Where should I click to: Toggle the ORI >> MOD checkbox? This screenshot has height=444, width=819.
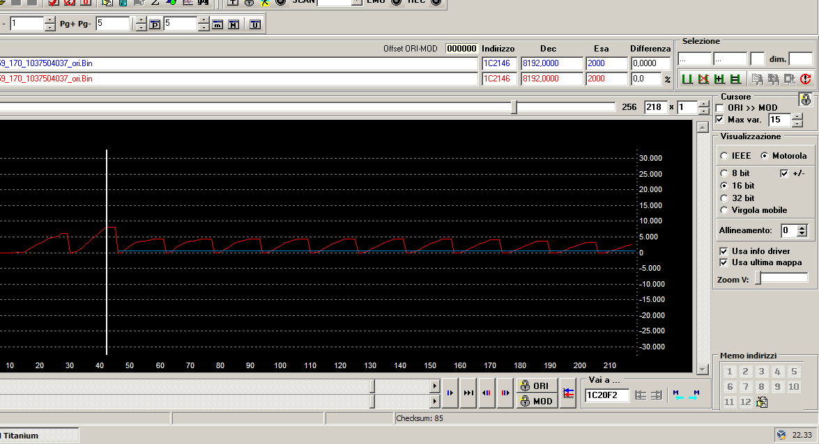(x=720, y=108)
